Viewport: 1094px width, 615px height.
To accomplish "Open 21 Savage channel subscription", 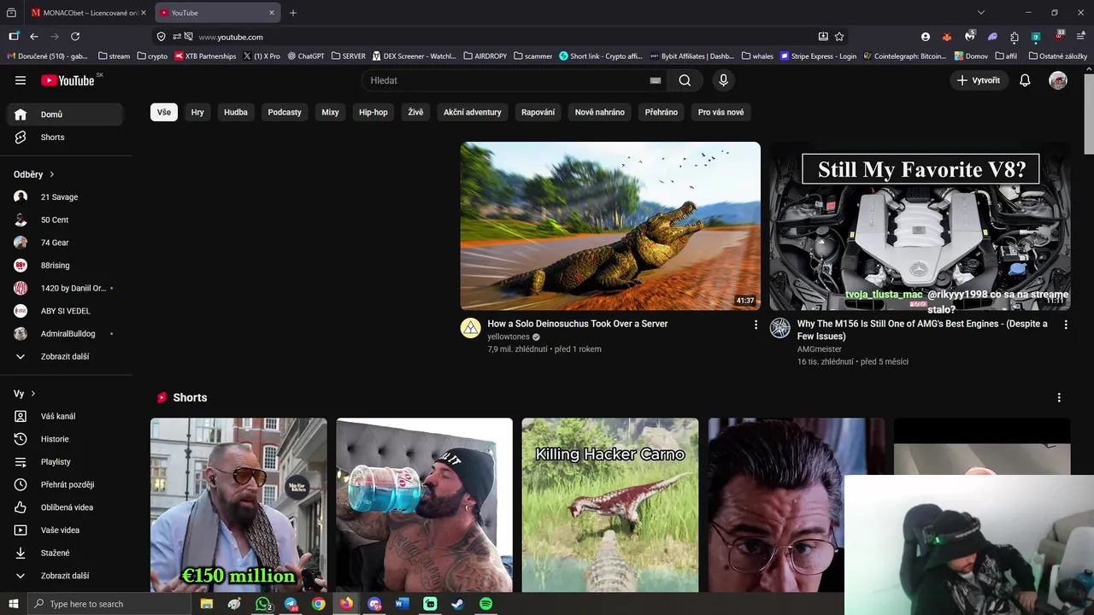I will tap(65, 197).
